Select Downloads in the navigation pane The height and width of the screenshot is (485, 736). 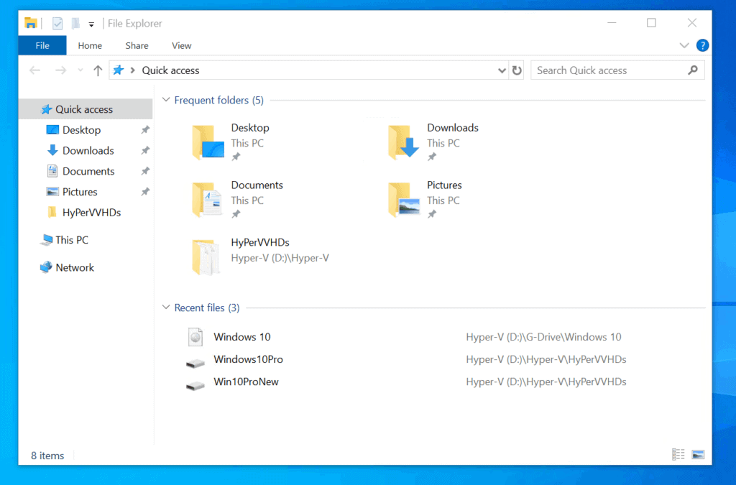click(86, 151)
